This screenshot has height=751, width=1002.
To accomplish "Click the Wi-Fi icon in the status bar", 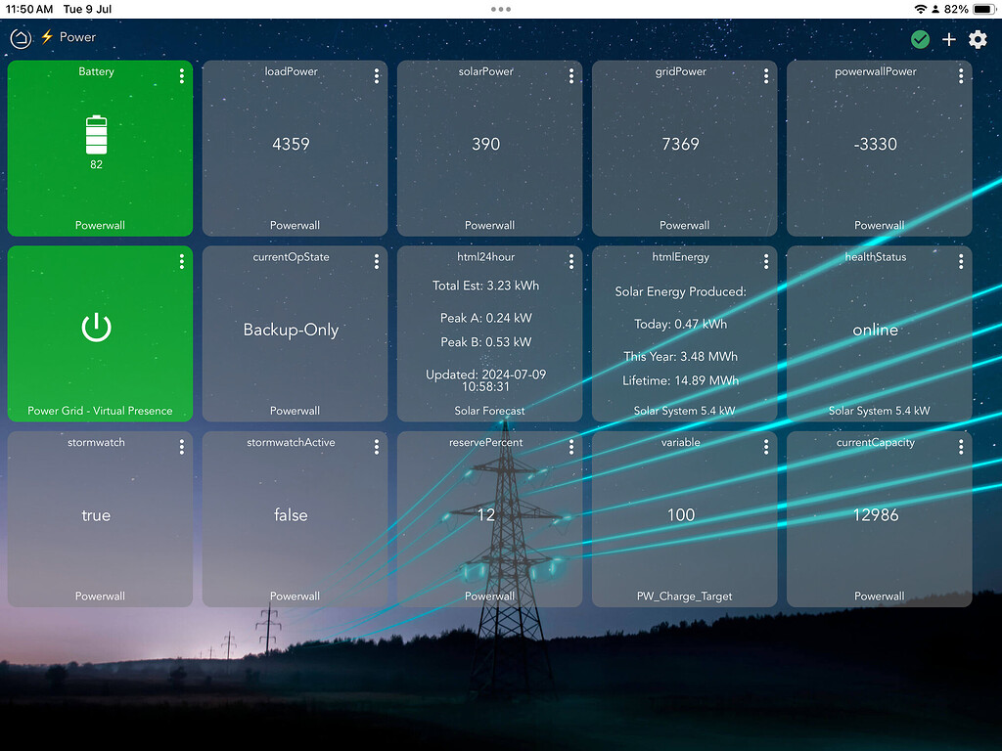I will click(921, 9).
